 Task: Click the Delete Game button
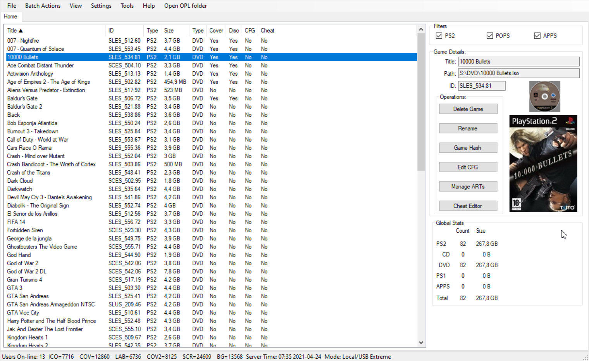point(468,109)
